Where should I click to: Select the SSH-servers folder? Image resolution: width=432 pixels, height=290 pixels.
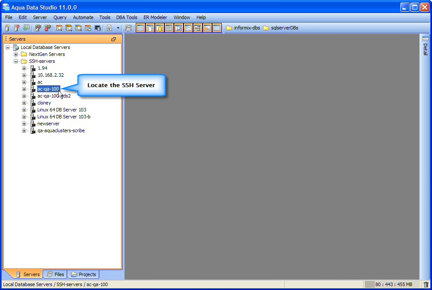click(x=42, y=61)
